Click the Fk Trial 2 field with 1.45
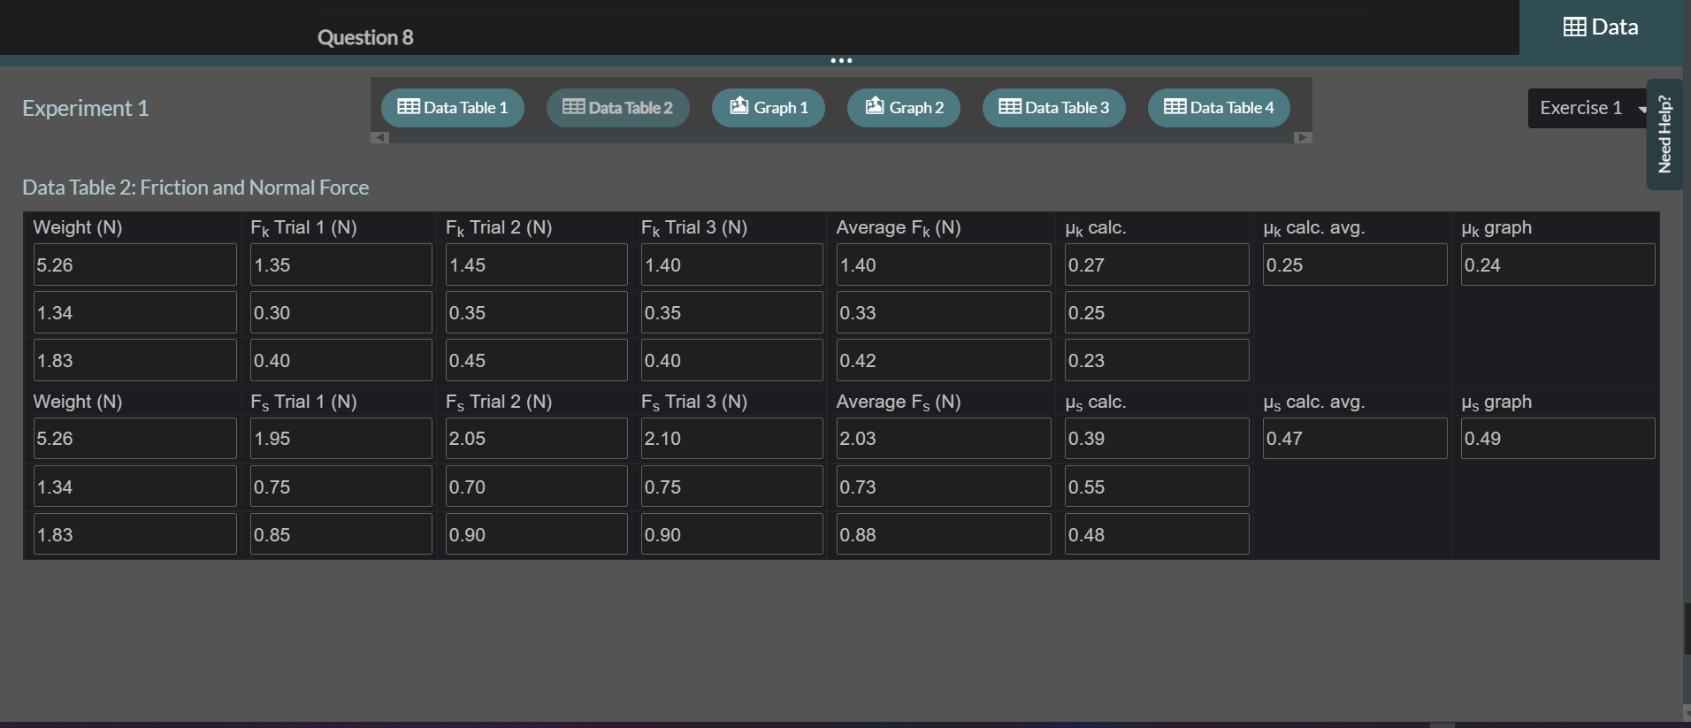The image size is (1691, 728). pyautogui.click(x=537, y=264)
